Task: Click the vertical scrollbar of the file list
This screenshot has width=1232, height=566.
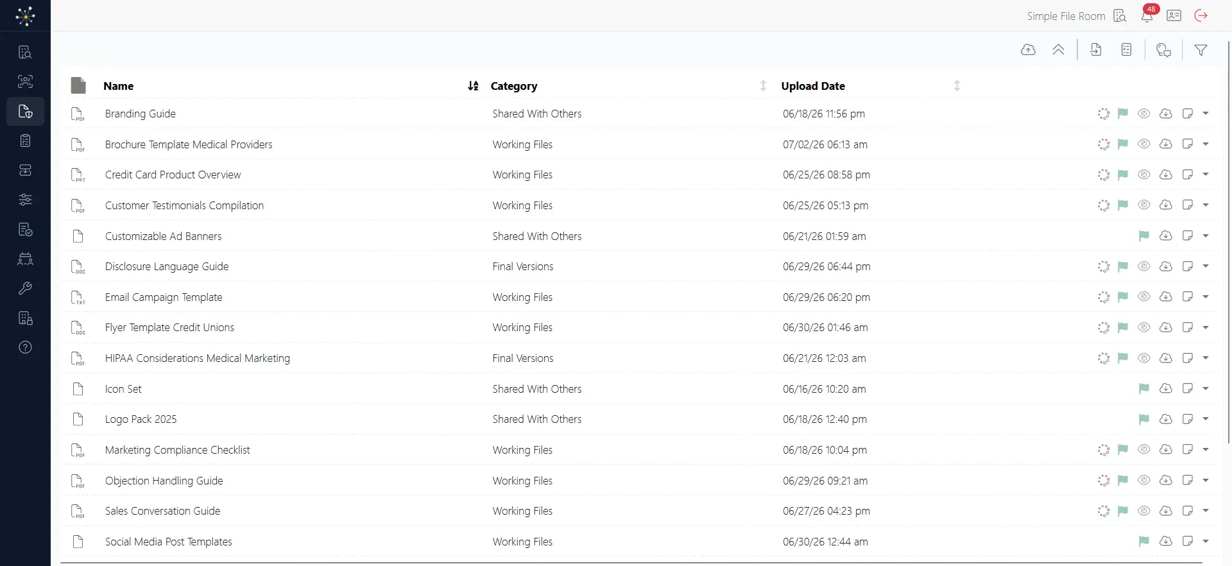Action: pyautogui.click(x=1228, y=244)
